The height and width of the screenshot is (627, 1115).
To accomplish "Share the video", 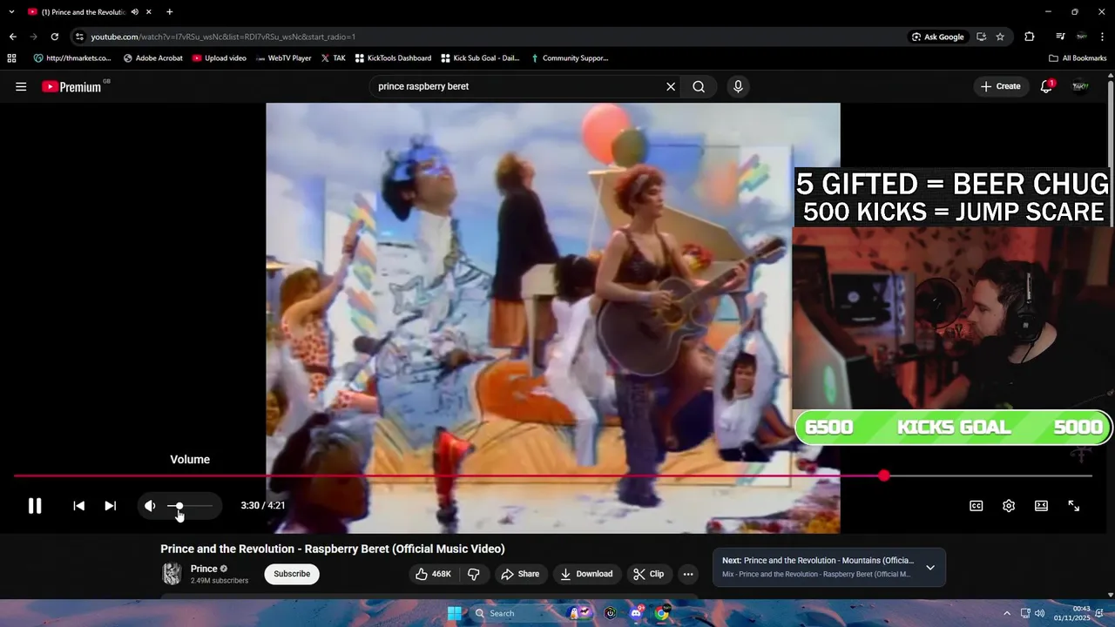I will (520, 574).
